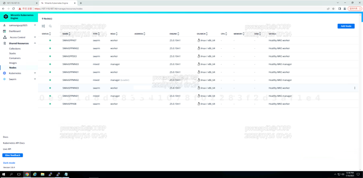Screen dimensions: 363x178
Task: Open Images in the sidebar
Action: pos(13,63)
